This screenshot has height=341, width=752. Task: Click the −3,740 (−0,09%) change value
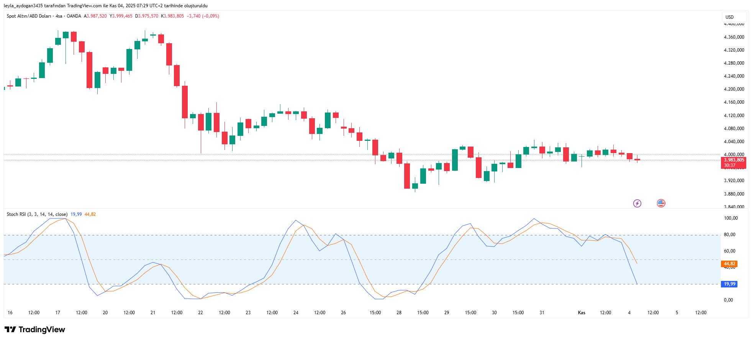click(203, 16)
